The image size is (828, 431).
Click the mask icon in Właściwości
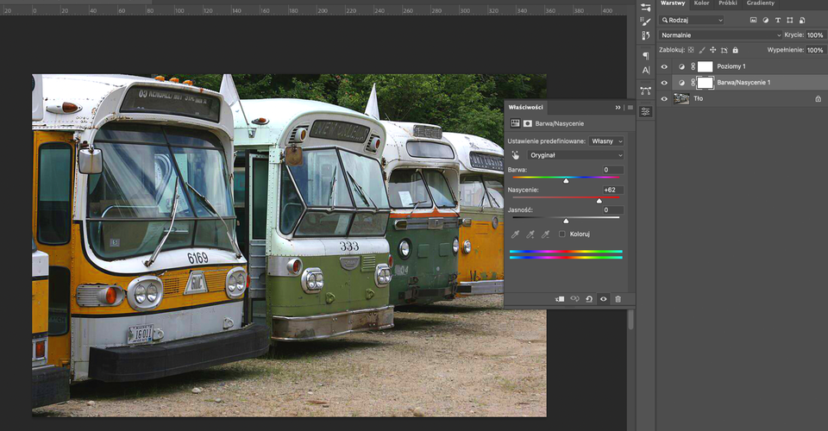528,123
